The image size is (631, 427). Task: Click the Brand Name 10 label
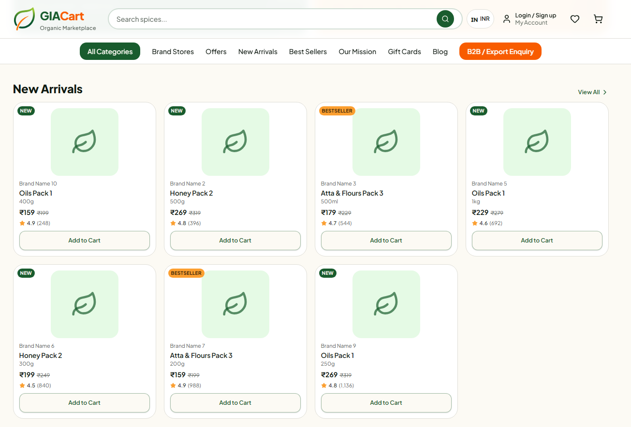coord(38,184)
